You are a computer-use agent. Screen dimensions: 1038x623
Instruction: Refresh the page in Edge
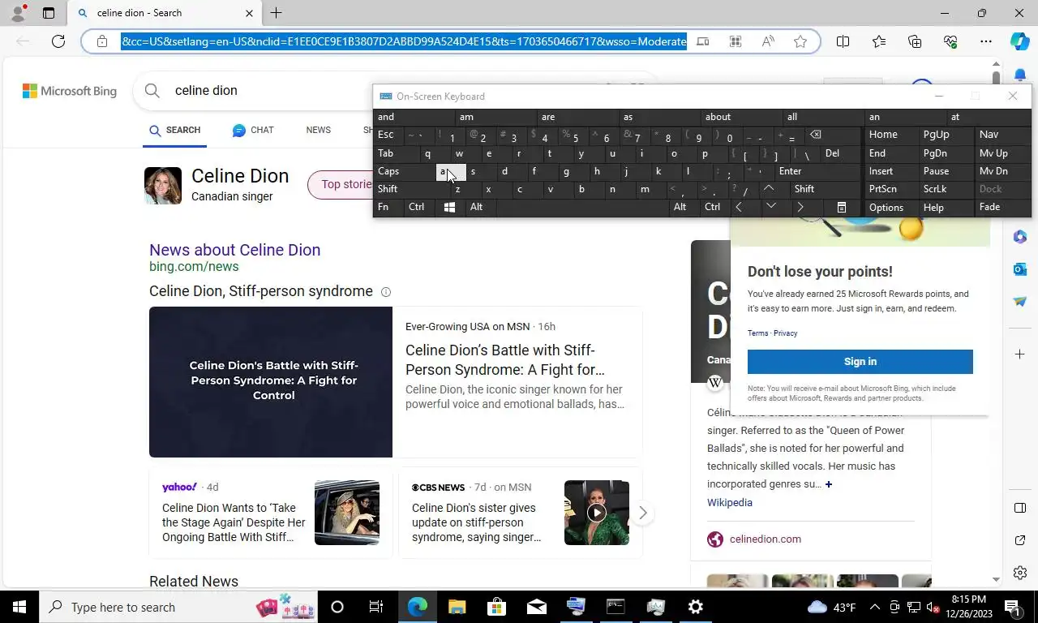pos(58,41)
